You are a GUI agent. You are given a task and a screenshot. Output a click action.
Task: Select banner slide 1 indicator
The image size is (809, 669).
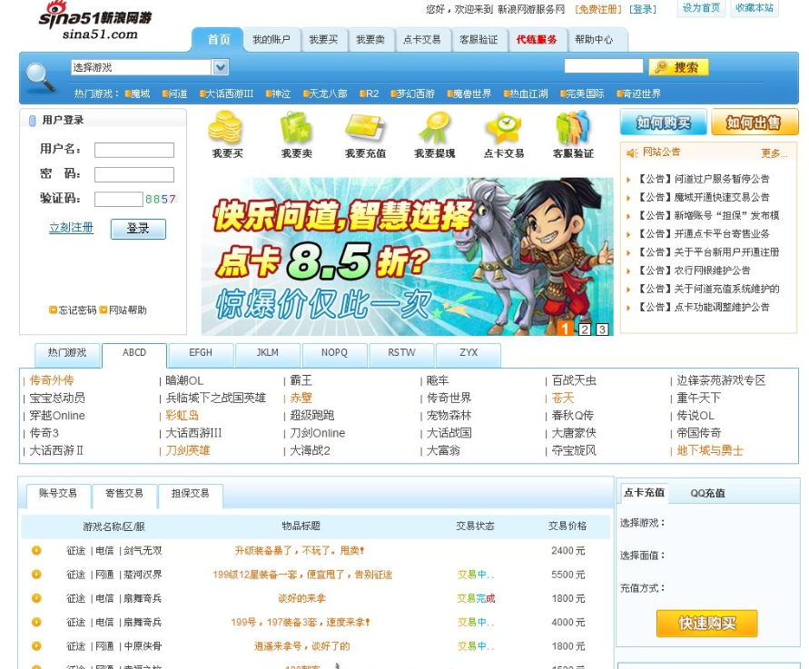[565, 329]
